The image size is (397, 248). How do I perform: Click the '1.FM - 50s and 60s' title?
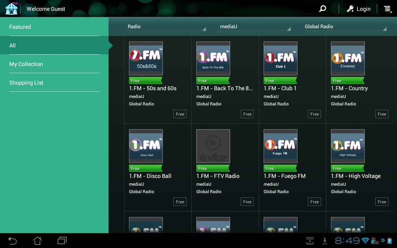coord(153,88)
